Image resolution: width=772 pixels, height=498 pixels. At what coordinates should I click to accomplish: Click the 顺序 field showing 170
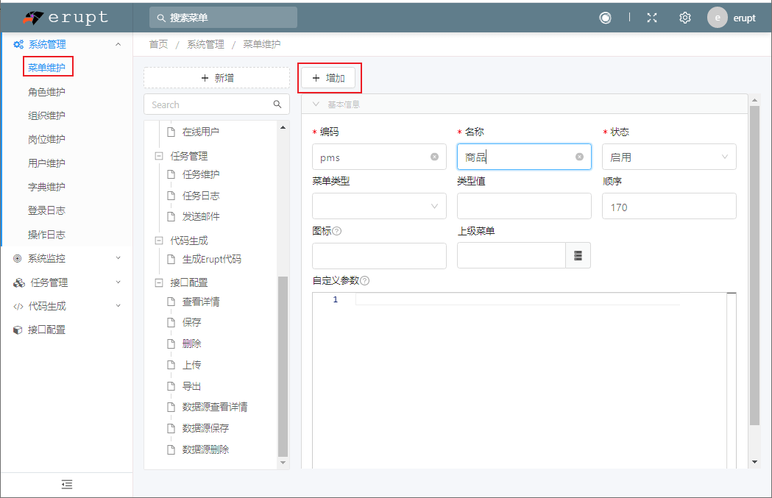pyautogui.click(x=669, y=206)
